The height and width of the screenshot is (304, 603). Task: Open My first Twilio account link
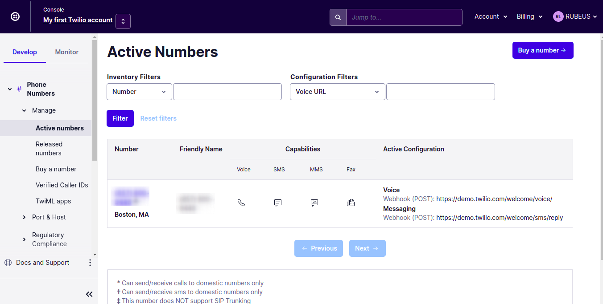[78, 20]
